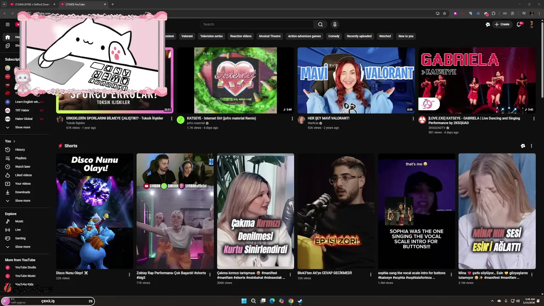Screen dimensions: 544x306
Task: Open jofro material channel link
Action: coord(196,123)
